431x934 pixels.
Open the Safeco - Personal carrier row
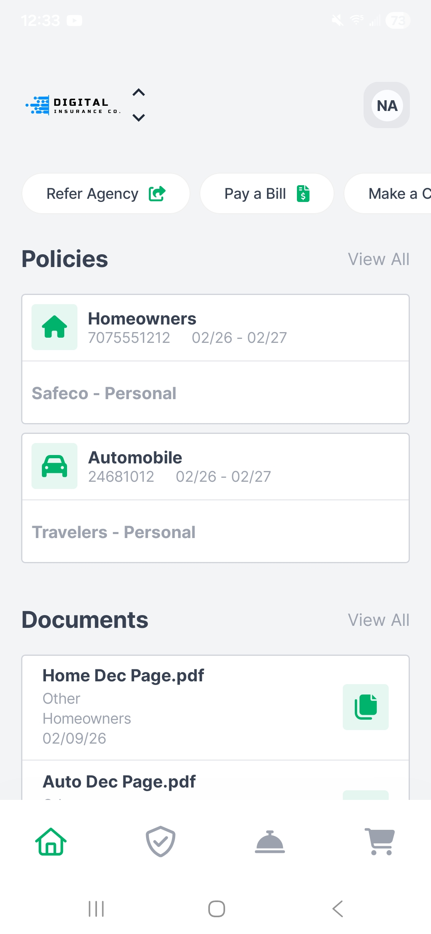tap(215, 393)
